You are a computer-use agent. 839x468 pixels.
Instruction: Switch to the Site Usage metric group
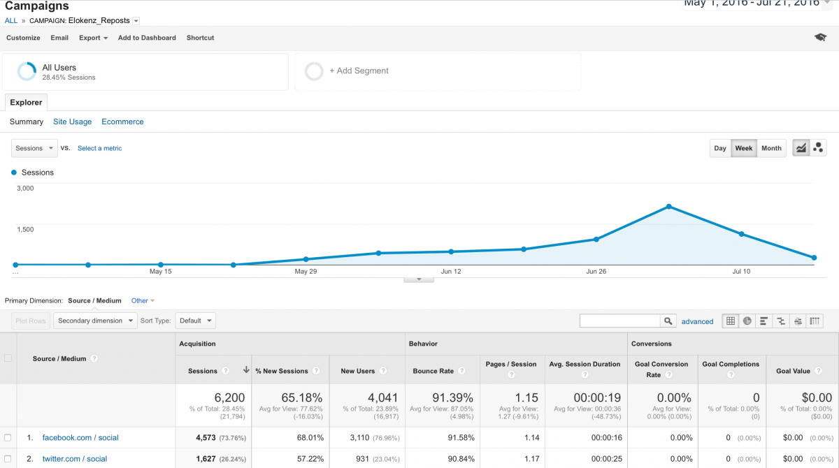coord(73,122)
